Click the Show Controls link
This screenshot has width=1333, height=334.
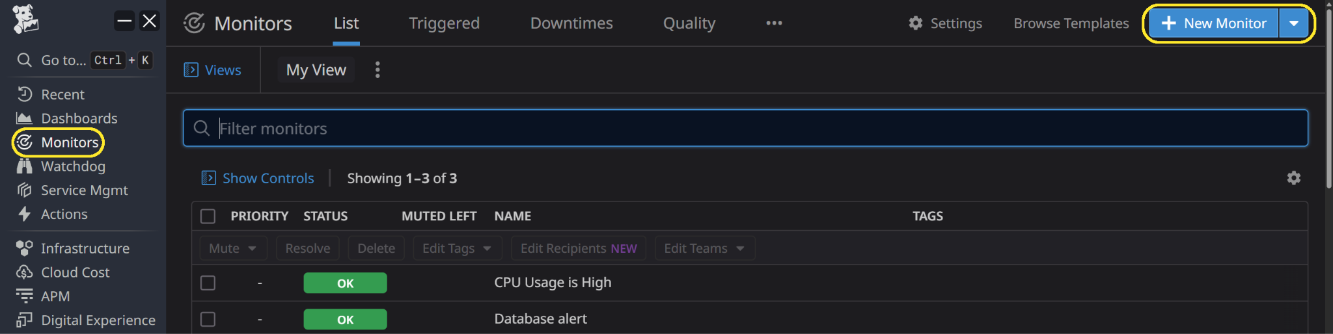(x=268, y=178)
